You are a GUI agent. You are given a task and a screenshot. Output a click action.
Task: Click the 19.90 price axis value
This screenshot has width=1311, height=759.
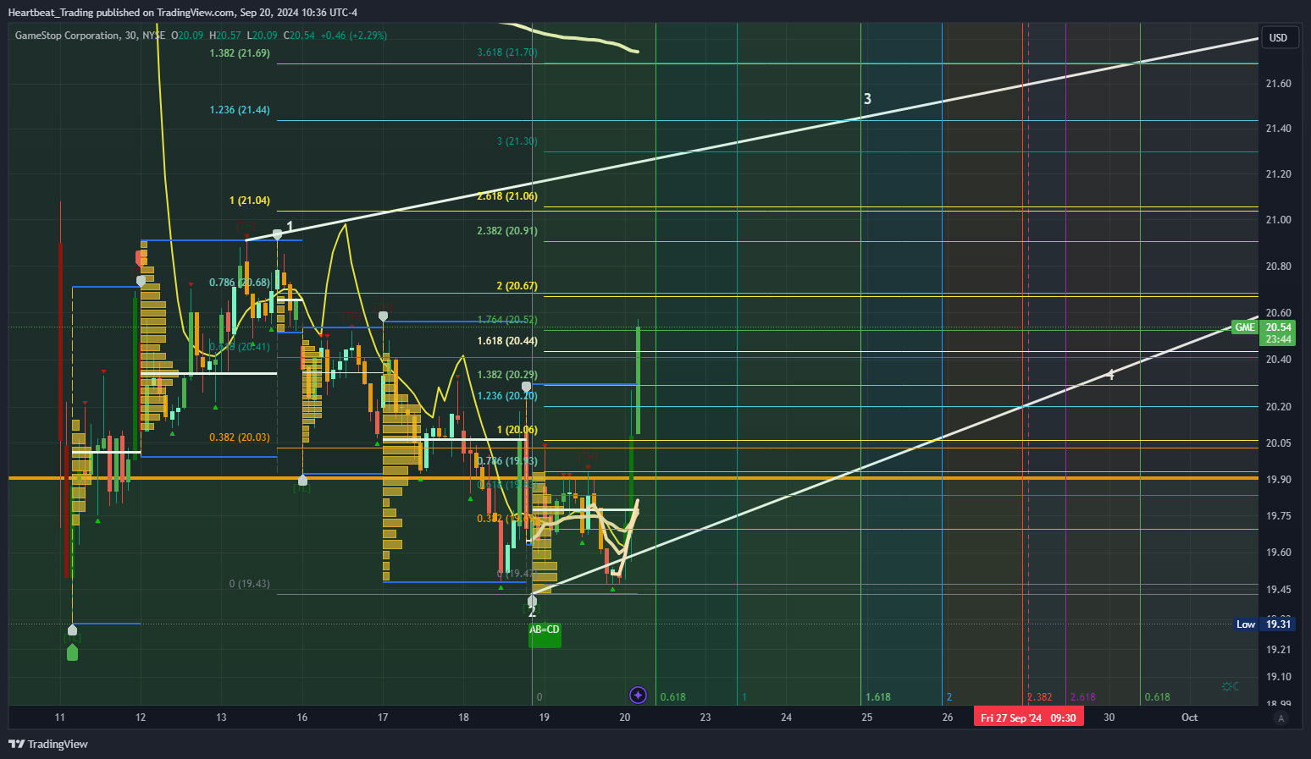tap(1279, 480)
